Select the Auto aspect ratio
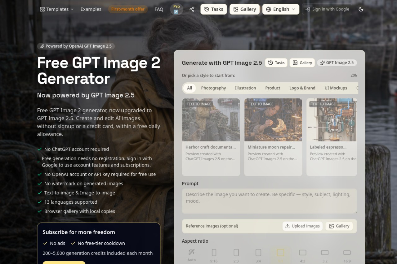 pyautogui.click(x=192, y=255)
